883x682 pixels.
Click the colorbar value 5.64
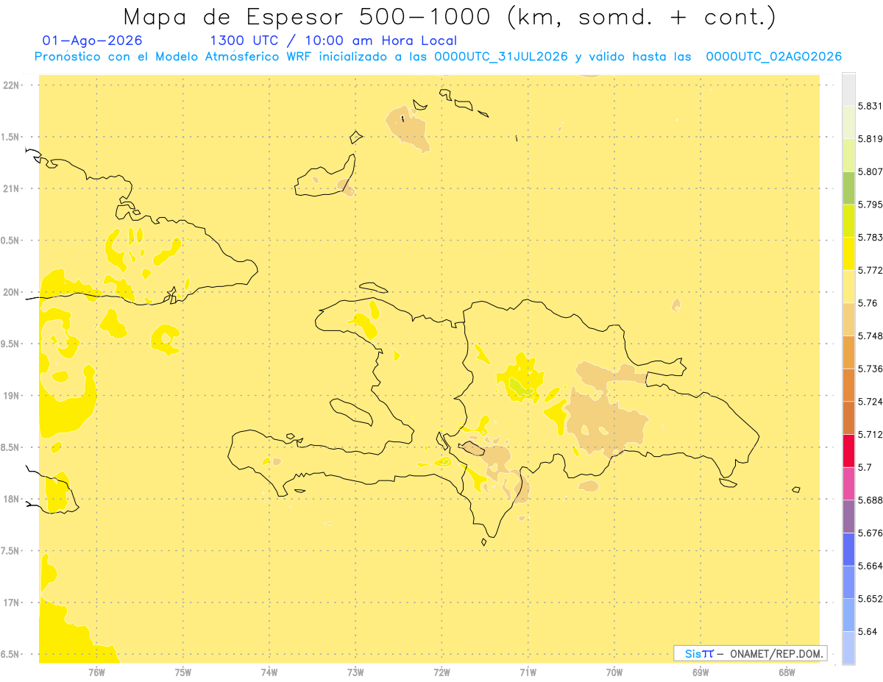(x=868, y=631)
